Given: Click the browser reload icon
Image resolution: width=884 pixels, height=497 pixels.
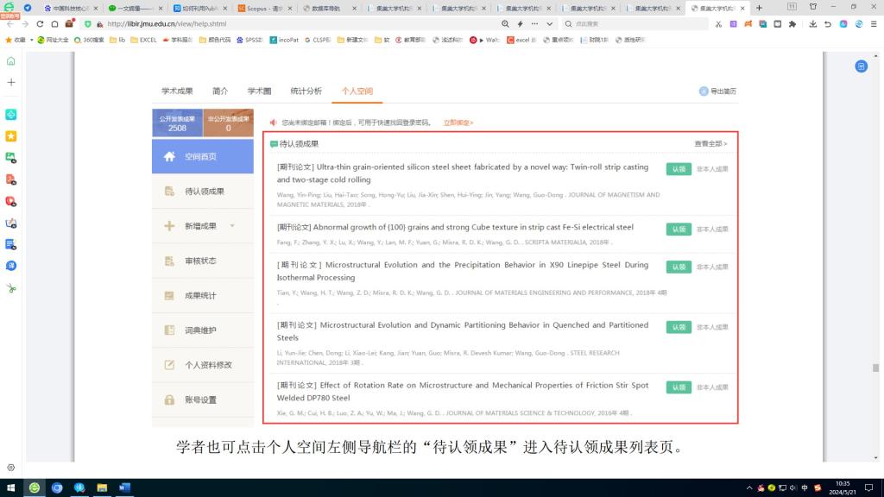Looking at the screenshot, I should [40, 24].
